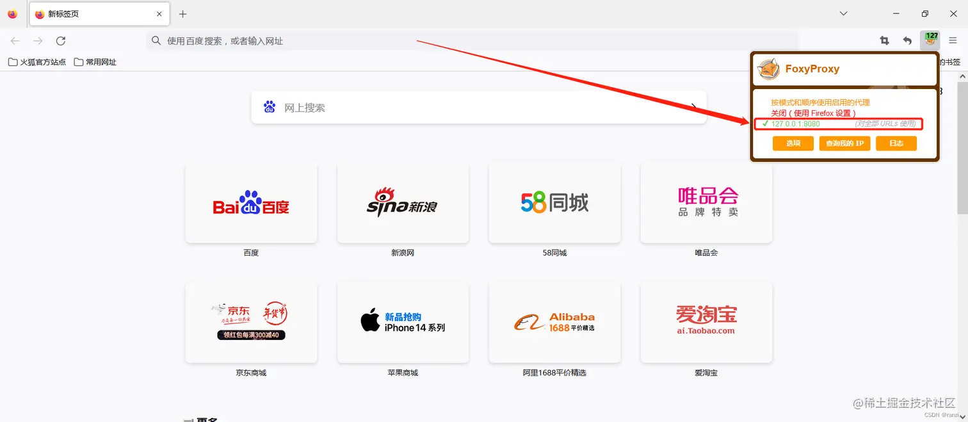Open the list all tabs chevron

tap(844, 13)
